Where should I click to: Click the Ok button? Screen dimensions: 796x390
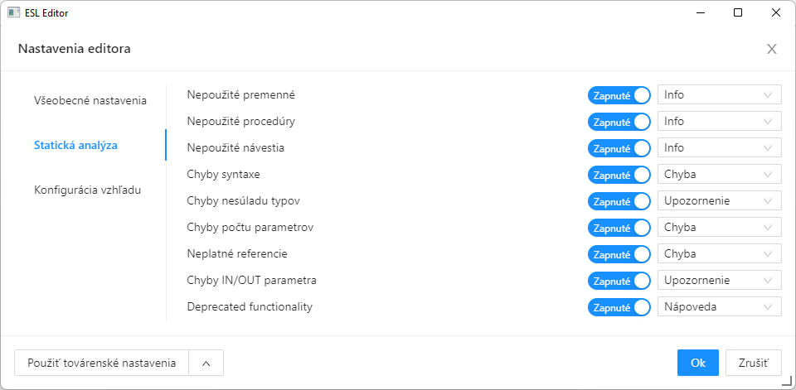[x=697, y=363]
